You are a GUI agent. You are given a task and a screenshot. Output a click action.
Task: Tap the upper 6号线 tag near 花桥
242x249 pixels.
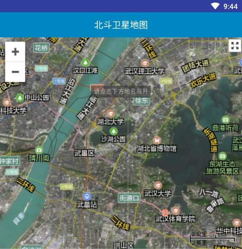[41, 69]
